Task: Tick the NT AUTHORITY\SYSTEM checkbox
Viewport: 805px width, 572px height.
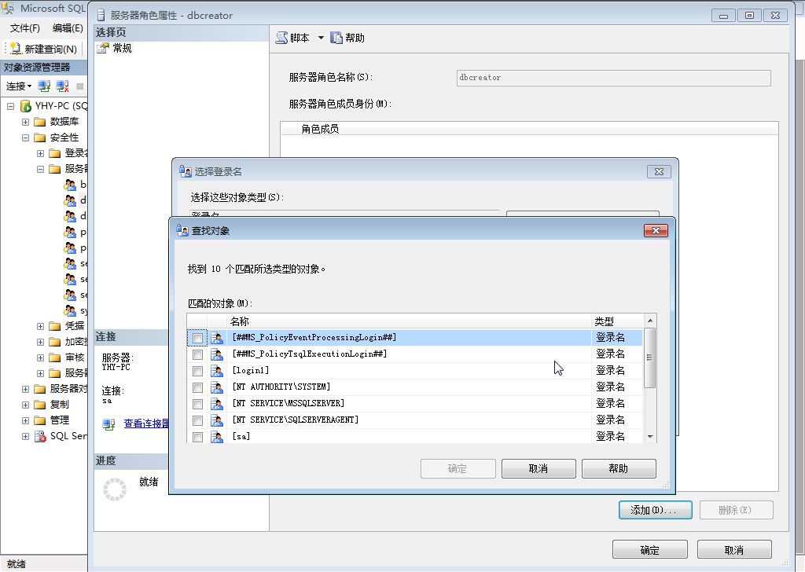Action: 197,387
